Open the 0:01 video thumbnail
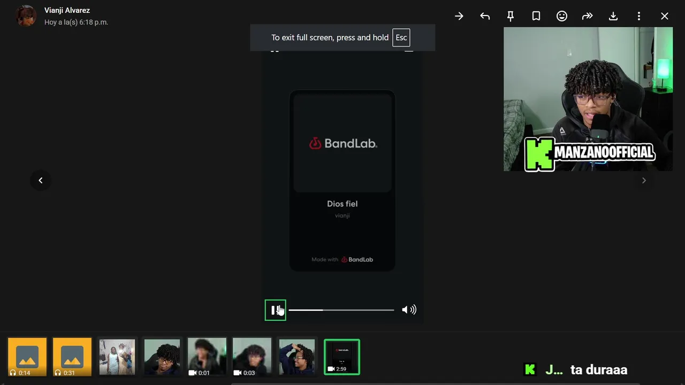The image size is (685, 385). coord(207,357)
